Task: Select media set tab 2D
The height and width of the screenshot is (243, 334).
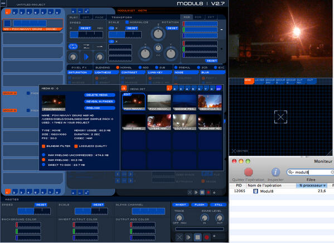Action: pos(219,88)
